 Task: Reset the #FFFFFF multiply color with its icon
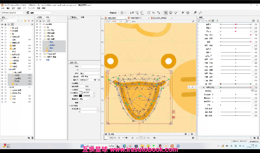coord(94,93)
